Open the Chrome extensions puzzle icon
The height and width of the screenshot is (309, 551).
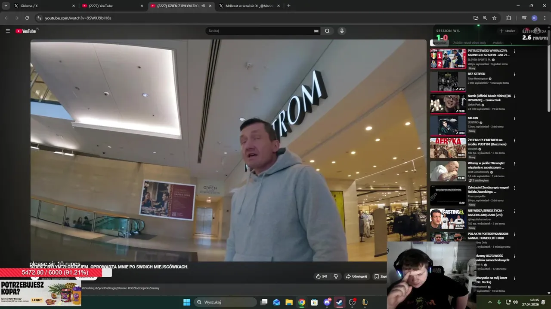(509, 18)
